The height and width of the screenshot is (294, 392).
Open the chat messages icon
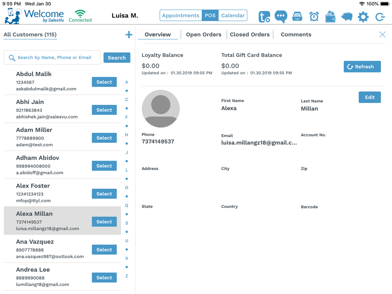click(x=281, y=17)
